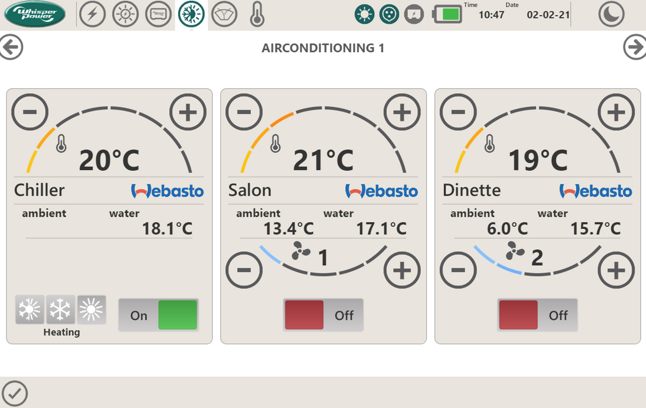The width and height of the screenshot is (646, 408).
Task: Open the windshield wiper page icon
Action: [x=224, y=14]
